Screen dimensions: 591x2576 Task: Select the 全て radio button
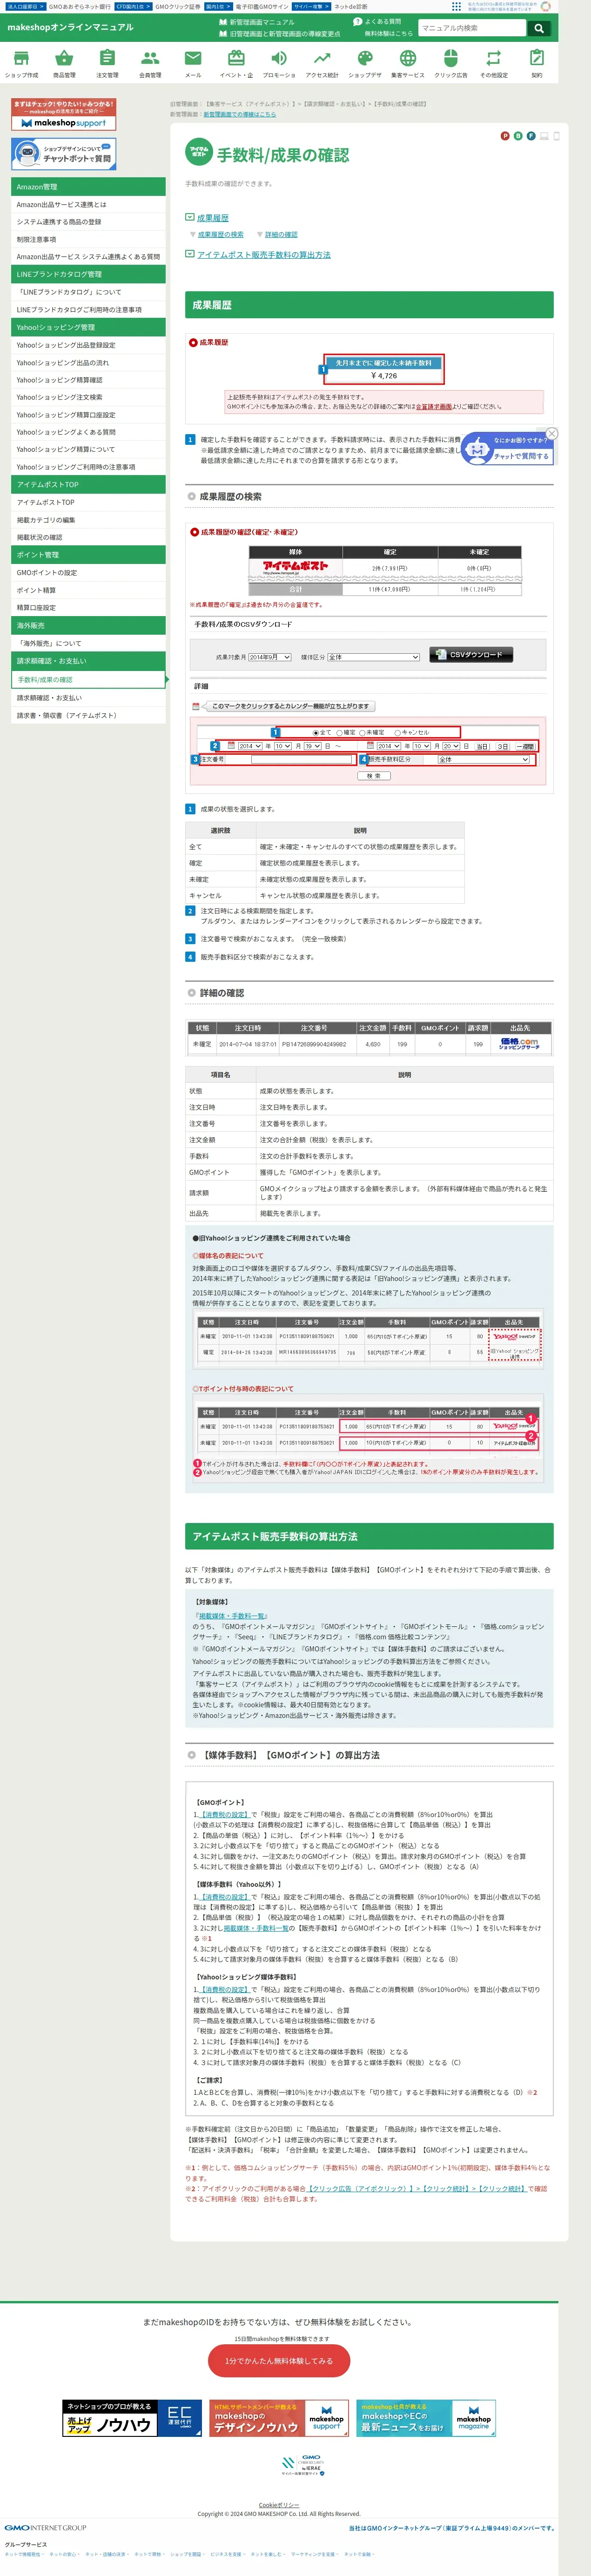pyautogui.click(x=316, y=732)
